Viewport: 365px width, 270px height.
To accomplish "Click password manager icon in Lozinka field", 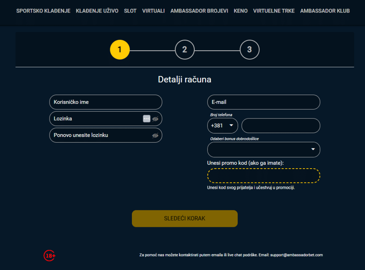I will click(146, 118).
